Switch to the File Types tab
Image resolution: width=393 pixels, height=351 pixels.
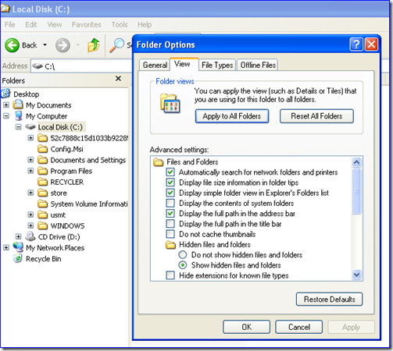click(217, 65)
